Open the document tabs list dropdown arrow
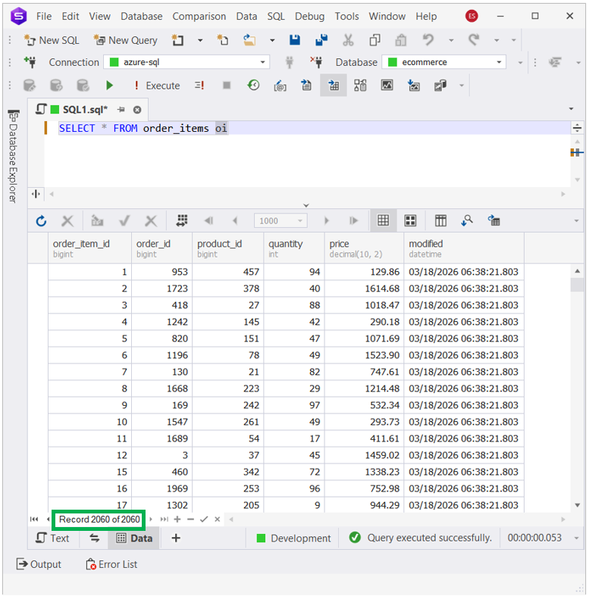 point(571,109)
